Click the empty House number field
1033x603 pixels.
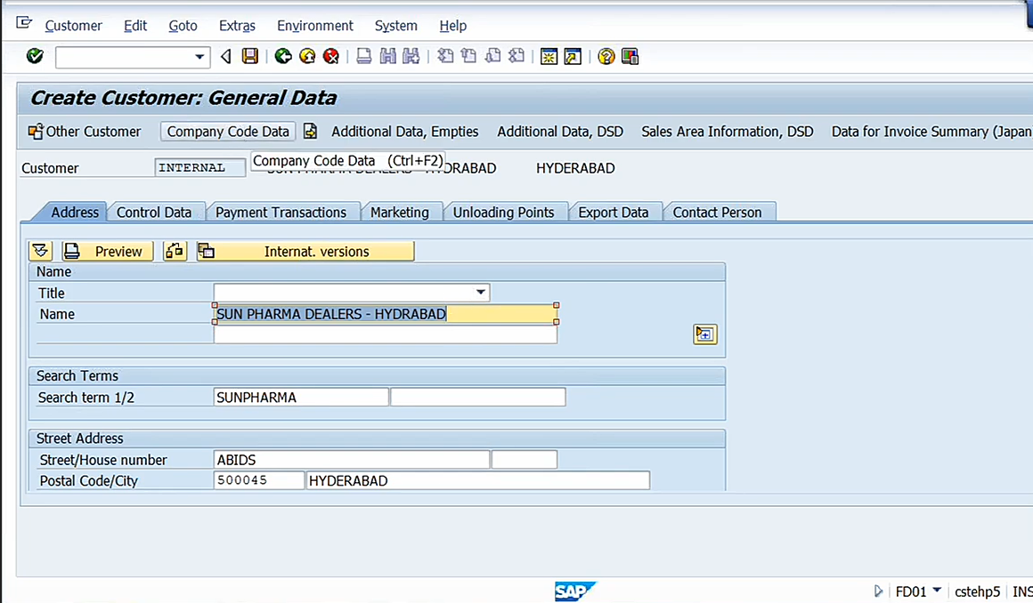[x=525, y=460]
